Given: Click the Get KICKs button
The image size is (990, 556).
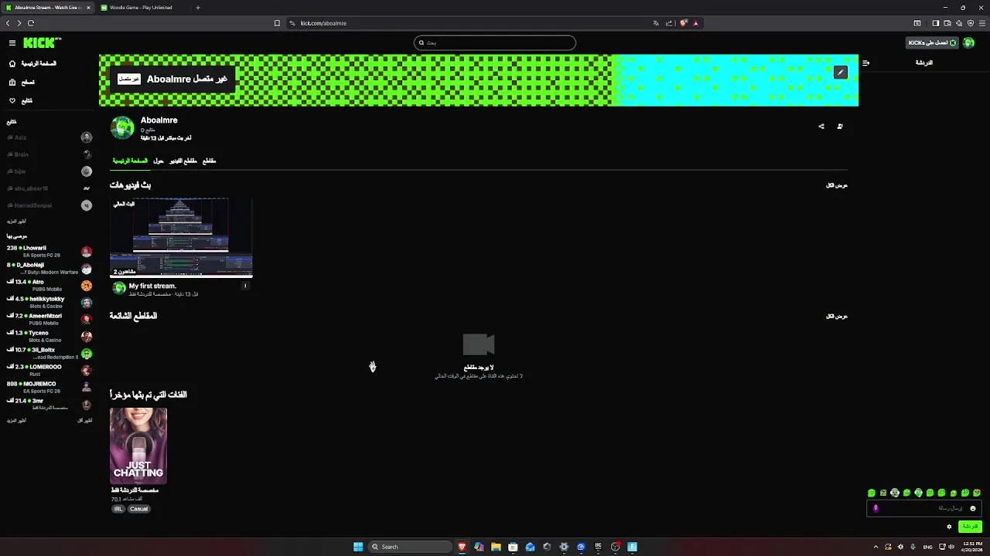Looking at the screenshot, I should [932, 42].
